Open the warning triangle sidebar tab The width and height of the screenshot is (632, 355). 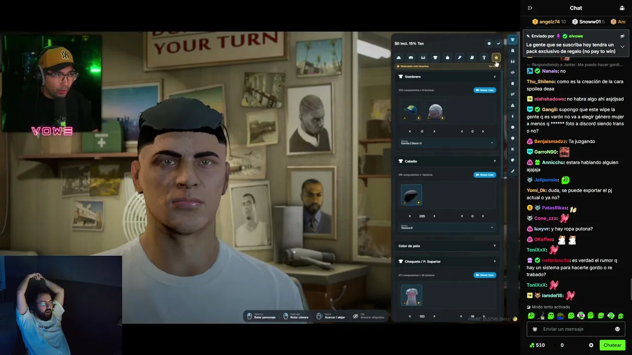click(513, 105)
